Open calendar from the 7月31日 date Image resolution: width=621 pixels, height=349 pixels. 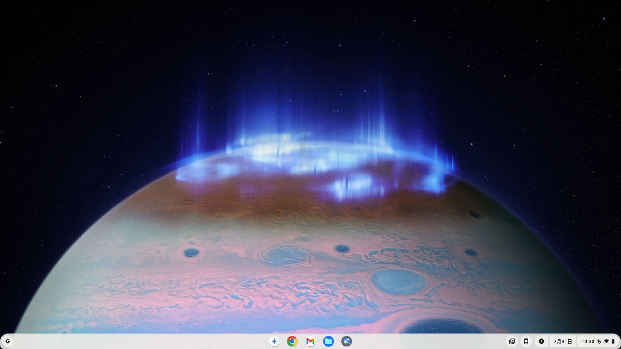[563, 341]
